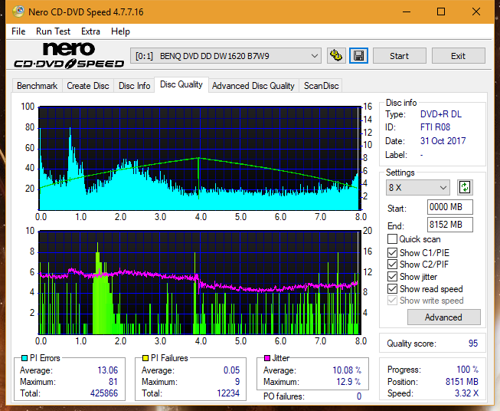Click the magenta Jitter legend swatch
This screenshot has width=500, height=411.
point(267,358)
